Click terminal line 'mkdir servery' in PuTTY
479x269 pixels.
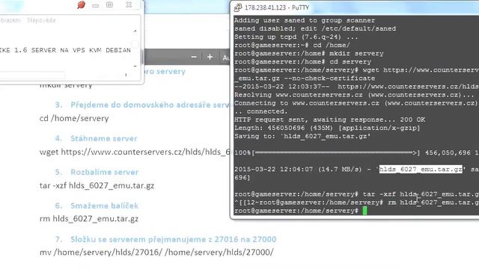309,53
